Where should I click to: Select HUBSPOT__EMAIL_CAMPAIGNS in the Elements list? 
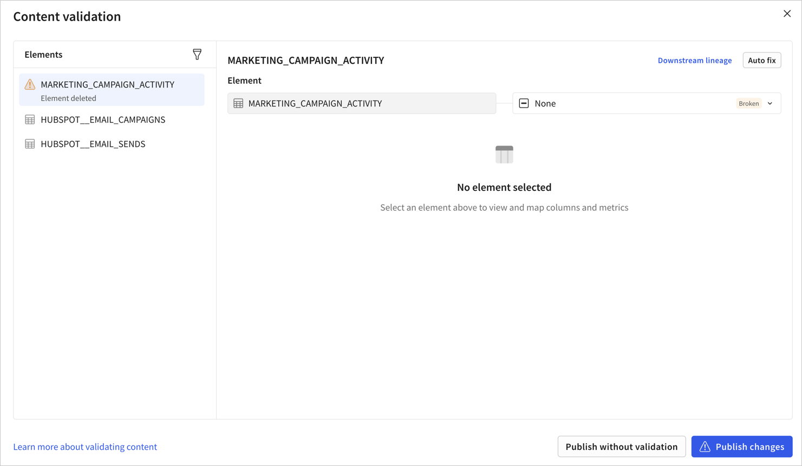coord(103,119)
